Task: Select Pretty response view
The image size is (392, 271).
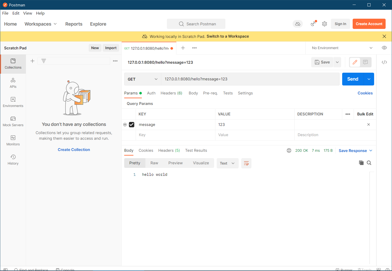Action: point(135,163)
